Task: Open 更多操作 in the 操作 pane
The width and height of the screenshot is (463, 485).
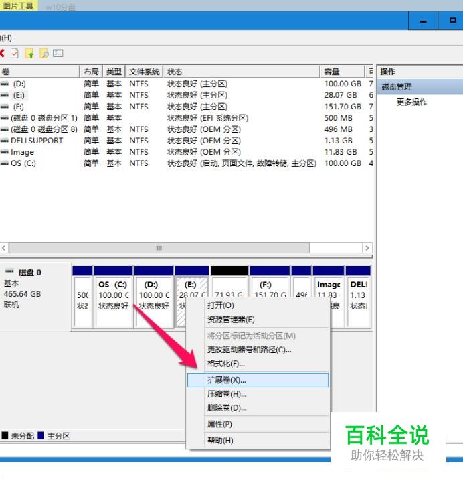Action: click(x=411, y=102)
